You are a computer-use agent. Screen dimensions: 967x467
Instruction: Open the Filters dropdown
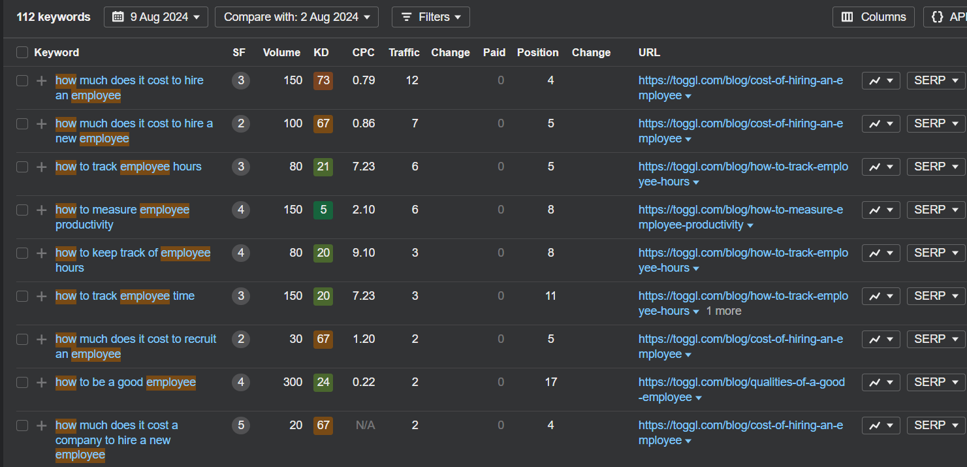431,17
